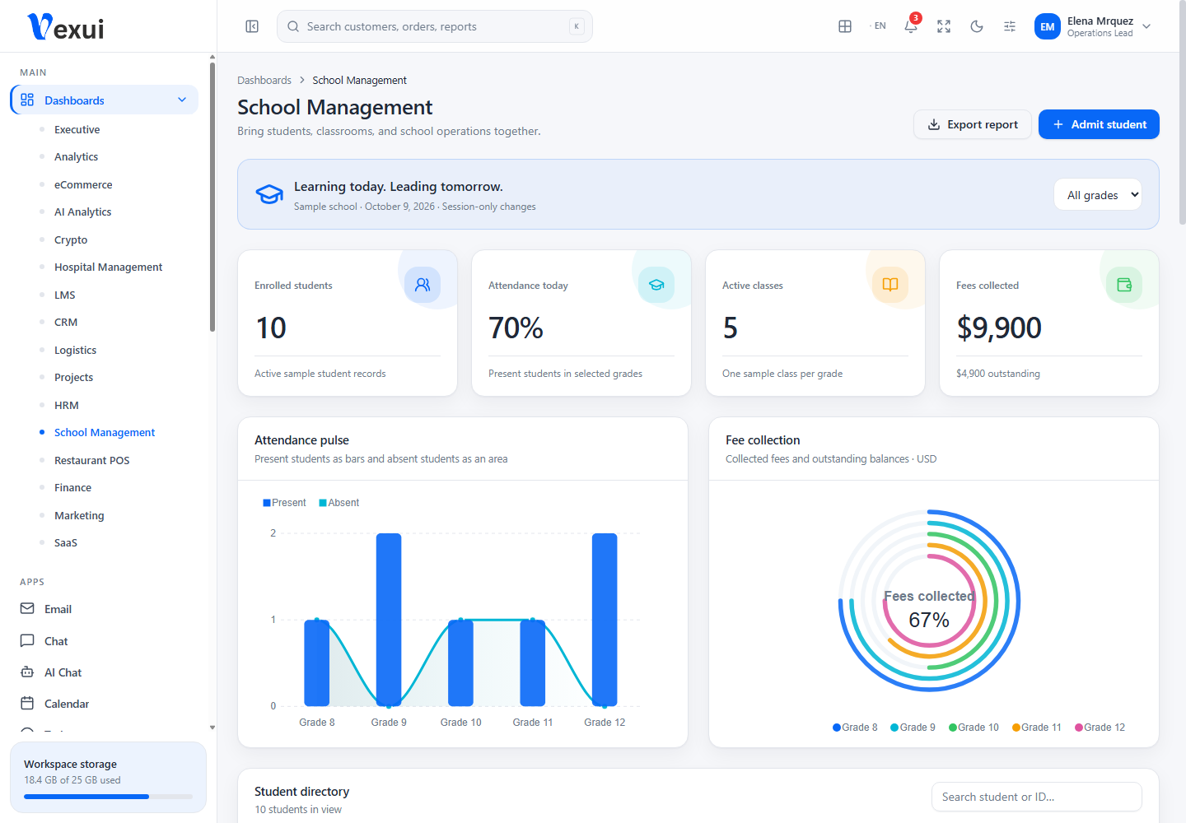Click the Grade 11 legend color dot
Screen dimensions: 1186x823
(1016, 728)
